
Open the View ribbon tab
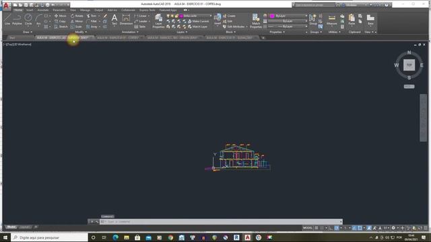73,10
